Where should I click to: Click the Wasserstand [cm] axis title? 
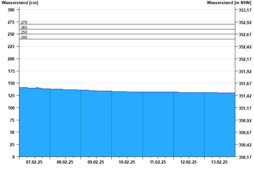pos(20,3)
